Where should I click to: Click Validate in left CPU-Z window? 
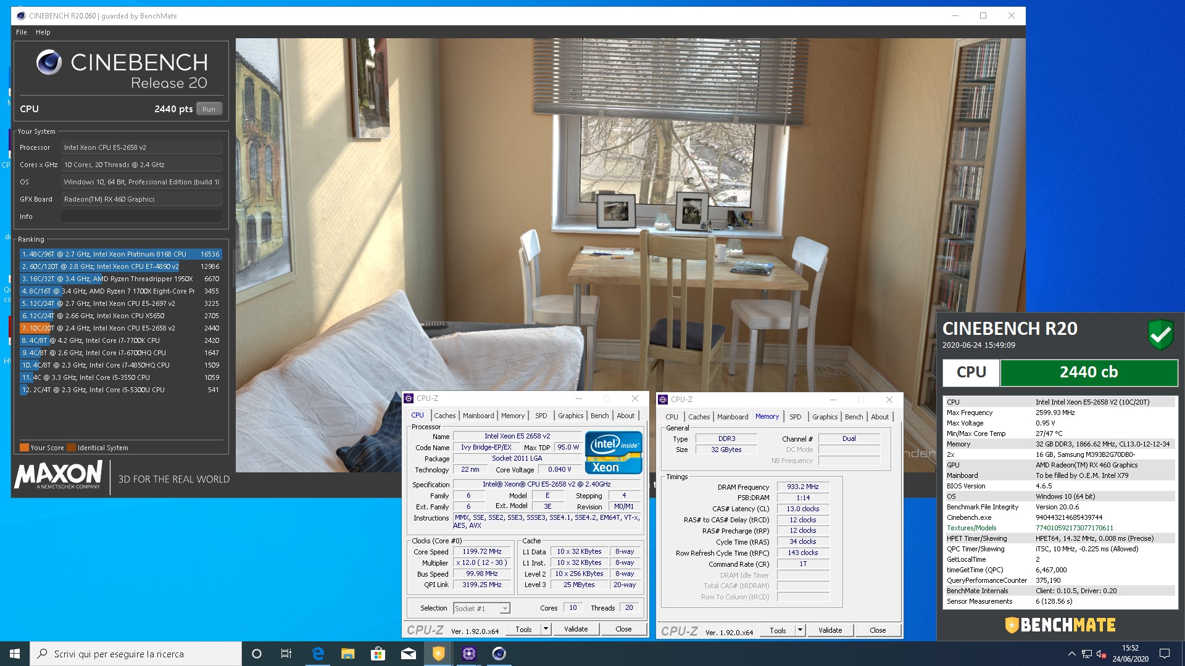pos(576,629)
